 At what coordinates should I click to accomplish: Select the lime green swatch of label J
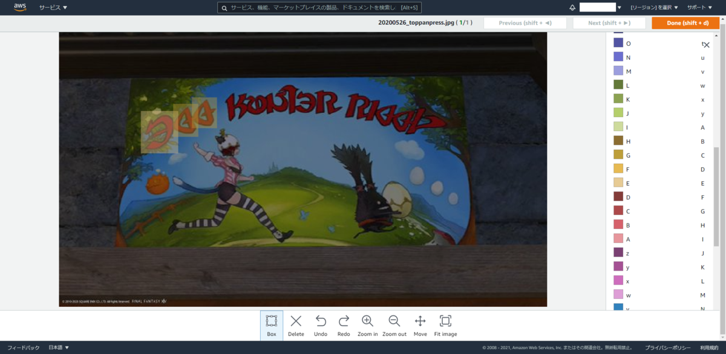tap(618, 112)
